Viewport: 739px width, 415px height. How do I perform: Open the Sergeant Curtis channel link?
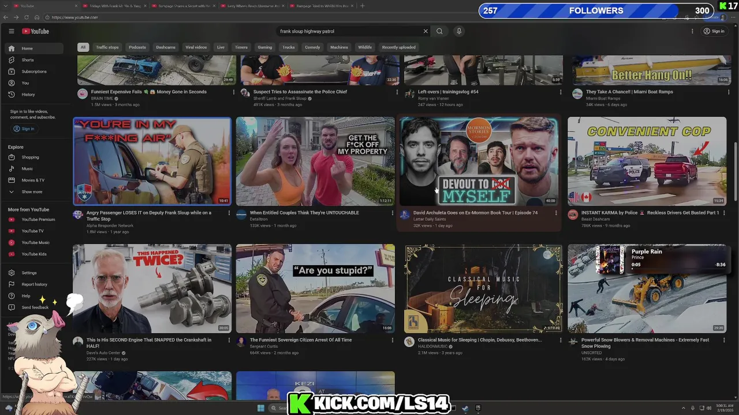pos(263,346)
